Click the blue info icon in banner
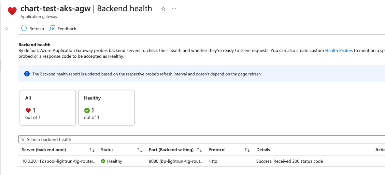The width and height of the screenshot is (385, 175). (x=27, y=74)
